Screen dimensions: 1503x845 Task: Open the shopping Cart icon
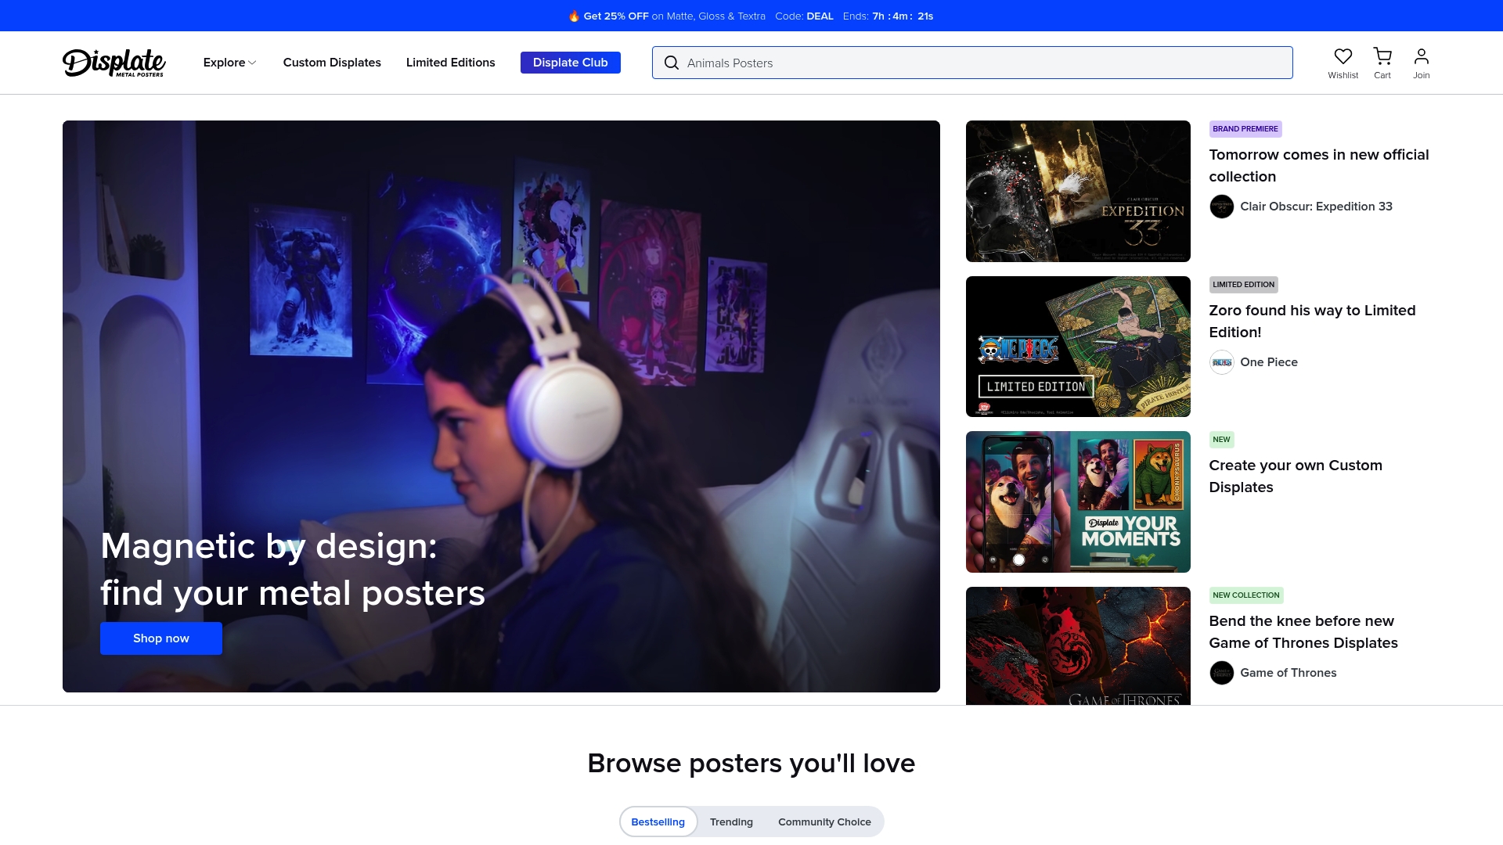coord(1382,57)
